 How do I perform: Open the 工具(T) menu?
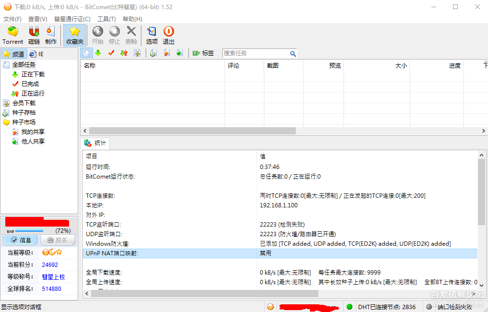pos(106,19)
